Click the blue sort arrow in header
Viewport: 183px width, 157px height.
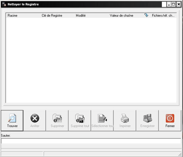(x=146, y=15)
